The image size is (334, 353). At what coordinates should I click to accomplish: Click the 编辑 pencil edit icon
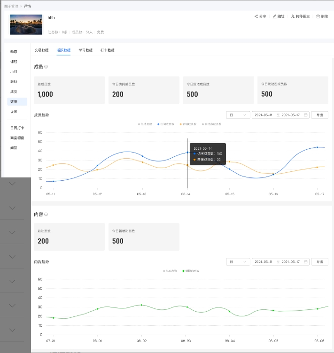click(x=274, y=16)
